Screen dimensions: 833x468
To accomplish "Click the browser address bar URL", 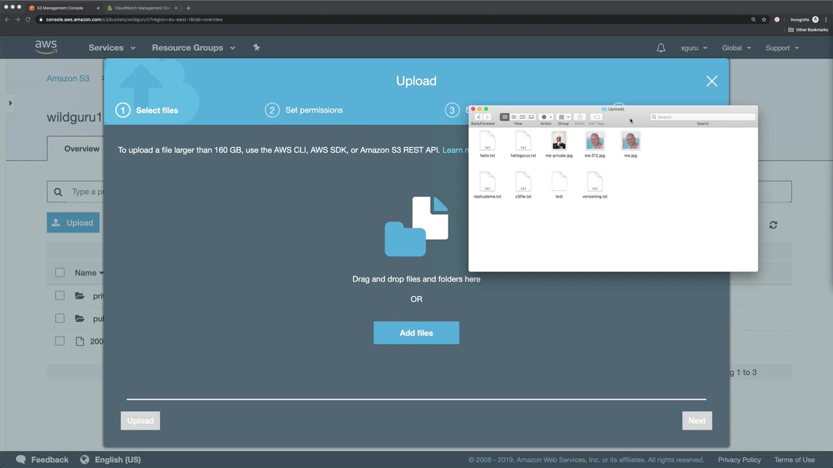I will pos(134,19).
